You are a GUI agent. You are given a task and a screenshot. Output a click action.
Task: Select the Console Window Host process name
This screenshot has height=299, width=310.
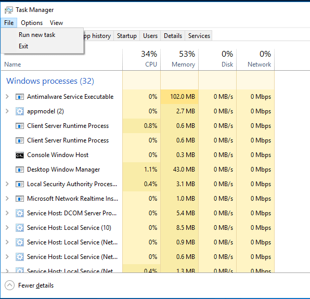point(58,155)
